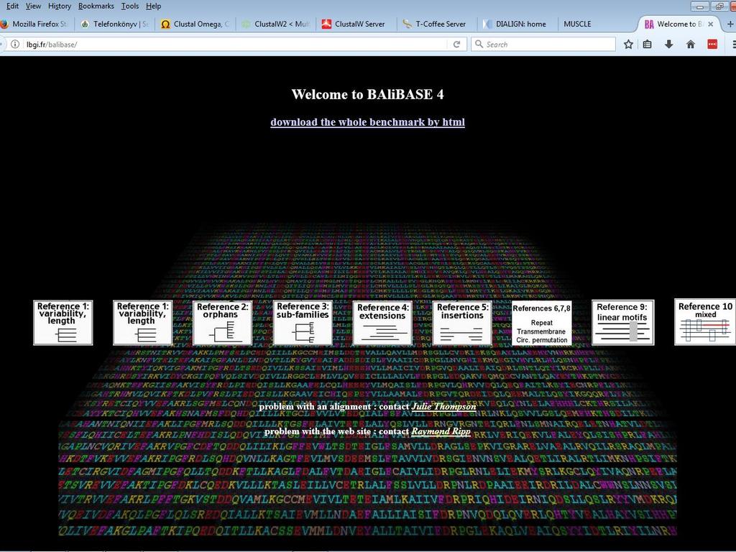Open the Bookmarks menu
The image size is (736, 552).
96,6
